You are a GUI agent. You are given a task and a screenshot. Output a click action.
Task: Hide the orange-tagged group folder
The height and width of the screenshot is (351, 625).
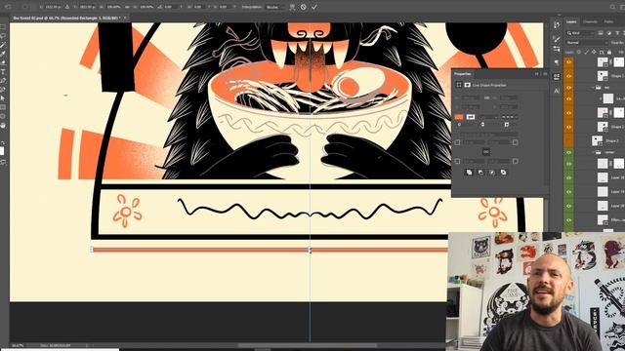pyautogui.click(x=568, y=87)
